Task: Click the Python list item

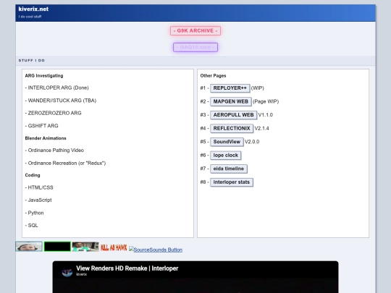Action: tap(35, 213)
